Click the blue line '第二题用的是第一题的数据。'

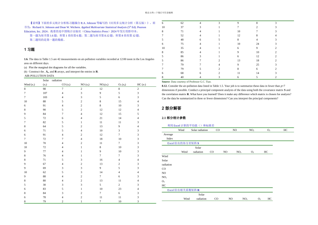pyautogui.click(x=48, y=40)
